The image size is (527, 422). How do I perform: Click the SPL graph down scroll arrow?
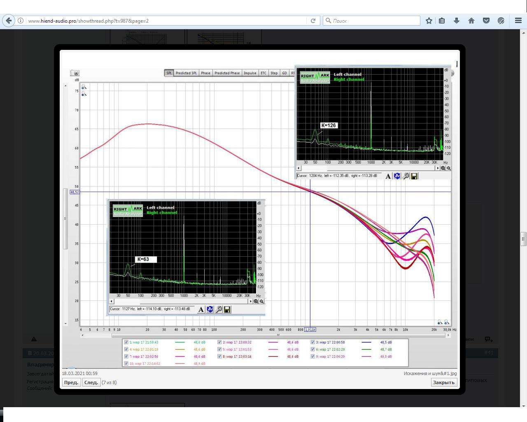[x=65, y=324]
